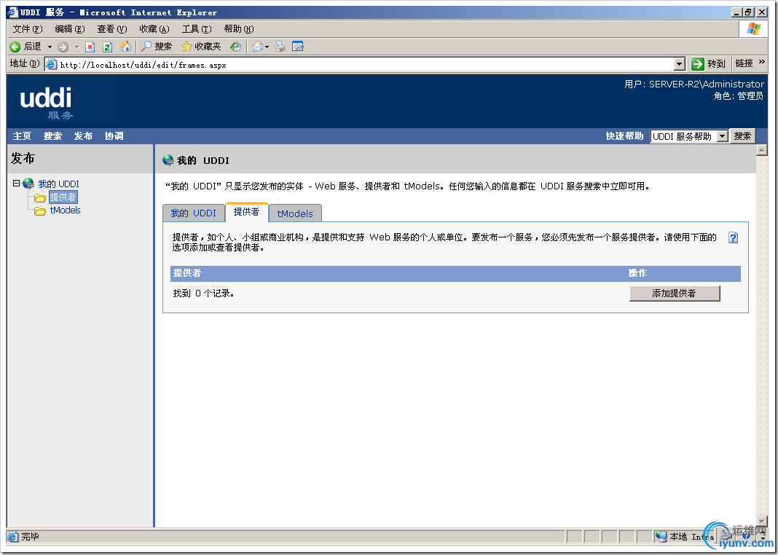Click the IE icon in title bar
The width and height of the screenshot is (778, 555).
pos(13,12)
